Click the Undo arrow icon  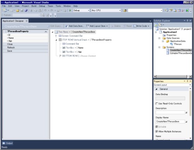coord(45,10)
